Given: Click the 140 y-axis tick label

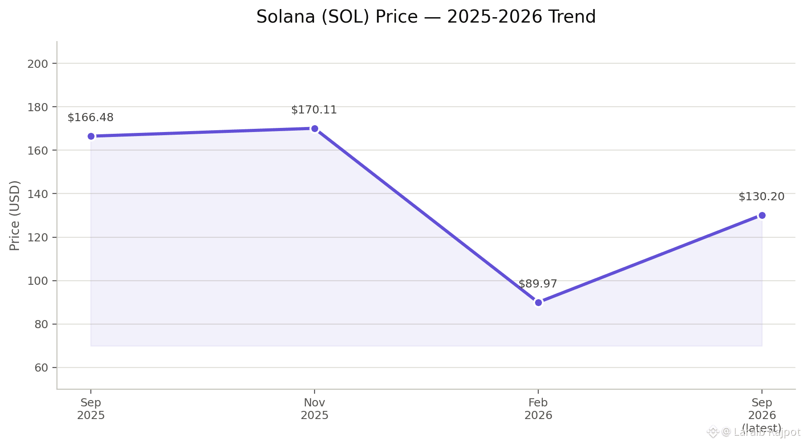Looking at the screenshot, I should pos(38,194).
